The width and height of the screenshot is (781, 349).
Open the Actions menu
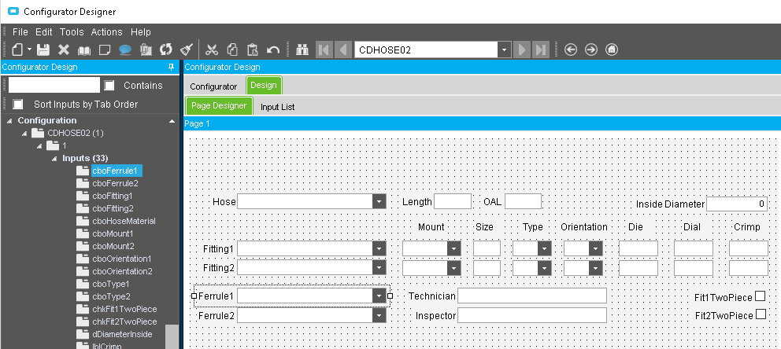pos(106,31)
